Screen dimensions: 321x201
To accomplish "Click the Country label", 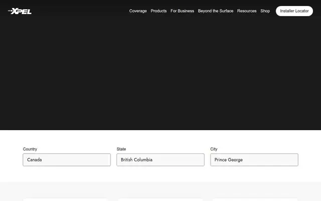I will tap(30, 149).
